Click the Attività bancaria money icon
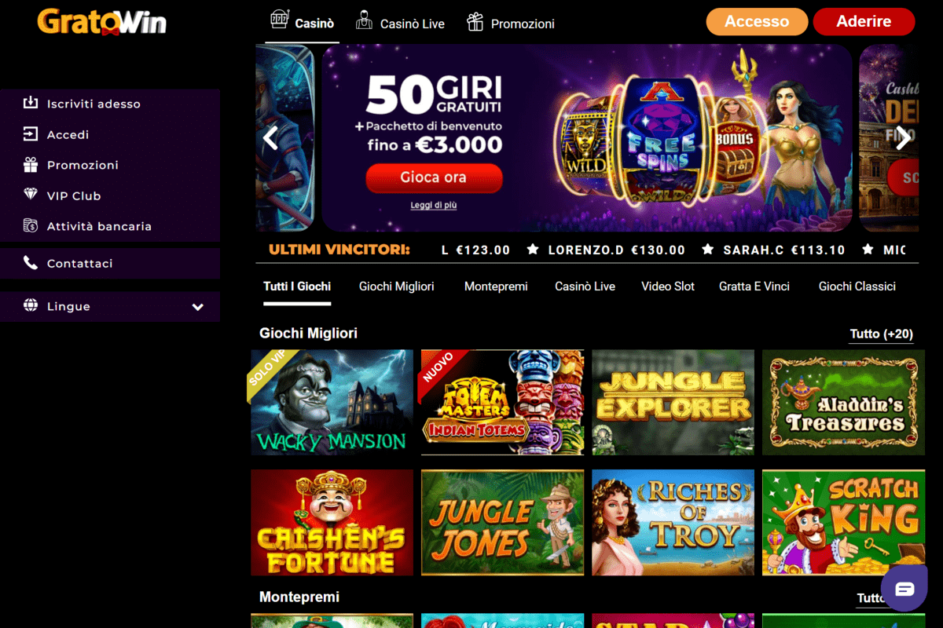943x628 pixels. pos(31,225)
